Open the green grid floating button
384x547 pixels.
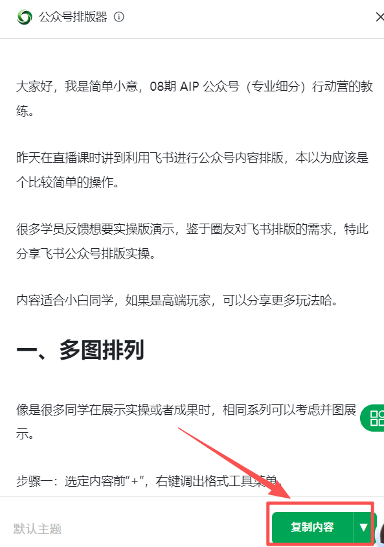[373, 417]
